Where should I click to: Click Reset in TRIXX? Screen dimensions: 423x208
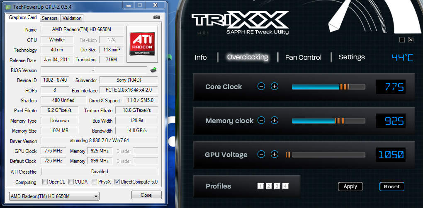pos(392,186)
